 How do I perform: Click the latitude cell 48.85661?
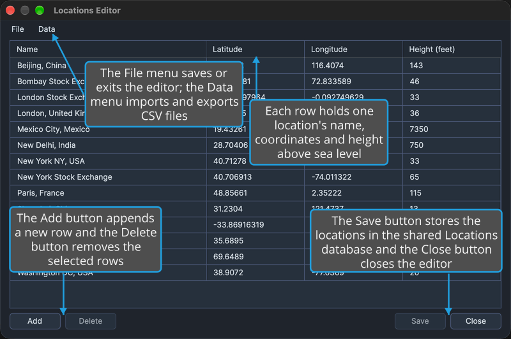pyautogui.click(x=255, y=193)
